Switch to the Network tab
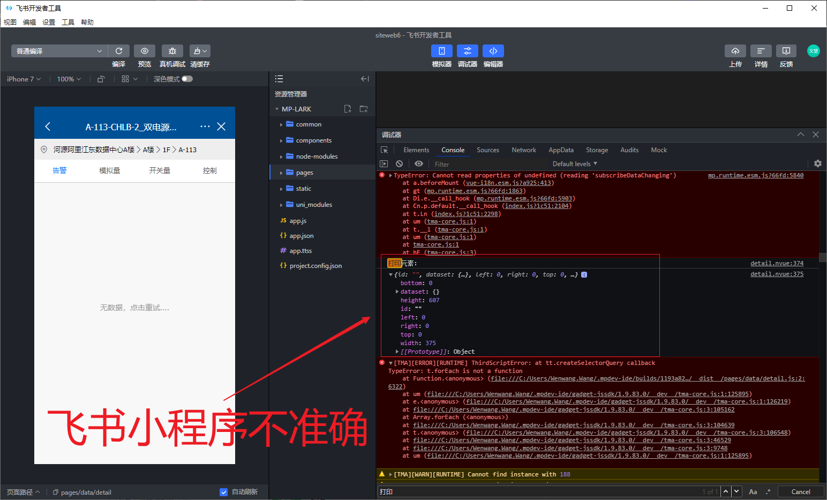The image size is (827, 500). [524, 150]
